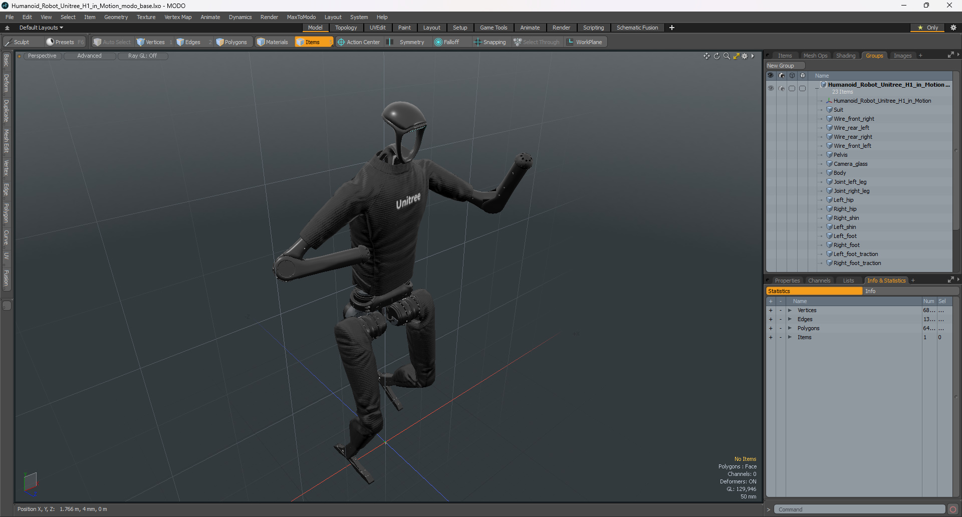Screen dimensions: 962x517
Task: Click the Command input field
Action: [859, 509]
